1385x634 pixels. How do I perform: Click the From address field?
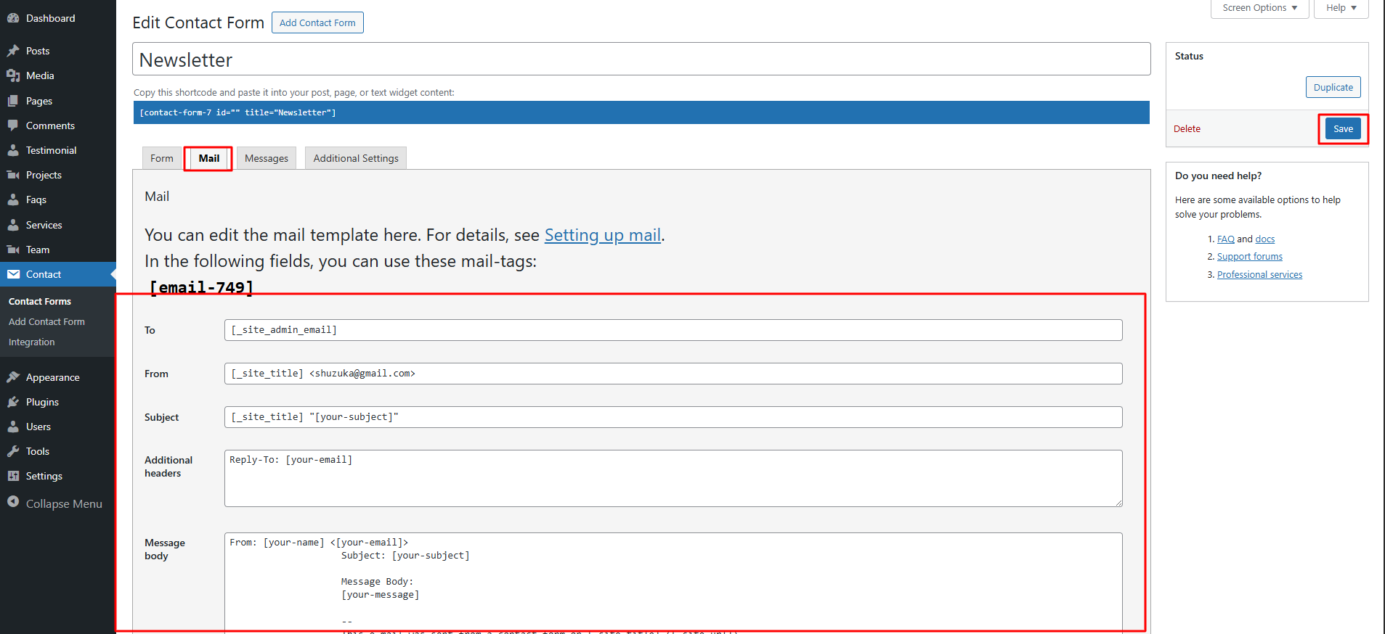(x=673, y=374)
